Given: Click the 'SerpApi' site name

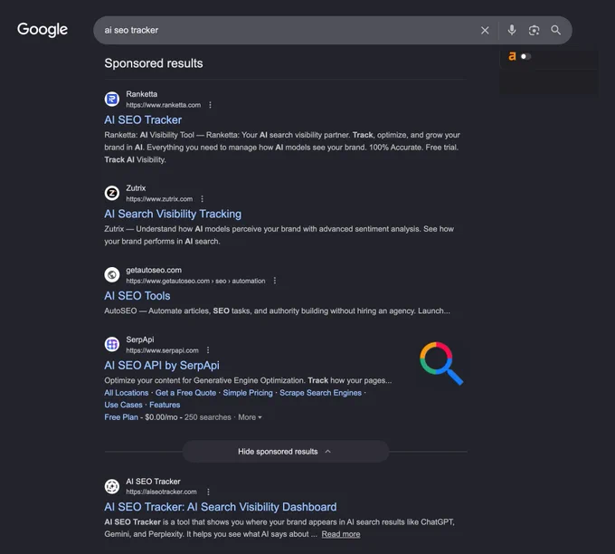Looking at the screenshot, I should pos(140,339).
